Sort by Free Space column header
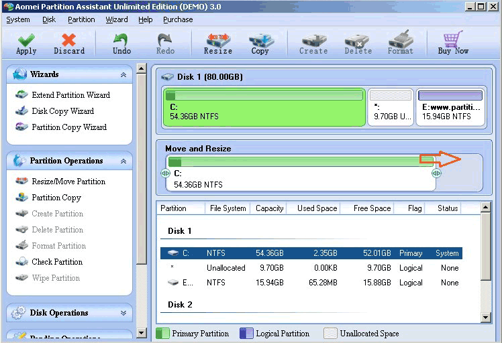 (372, 208)
